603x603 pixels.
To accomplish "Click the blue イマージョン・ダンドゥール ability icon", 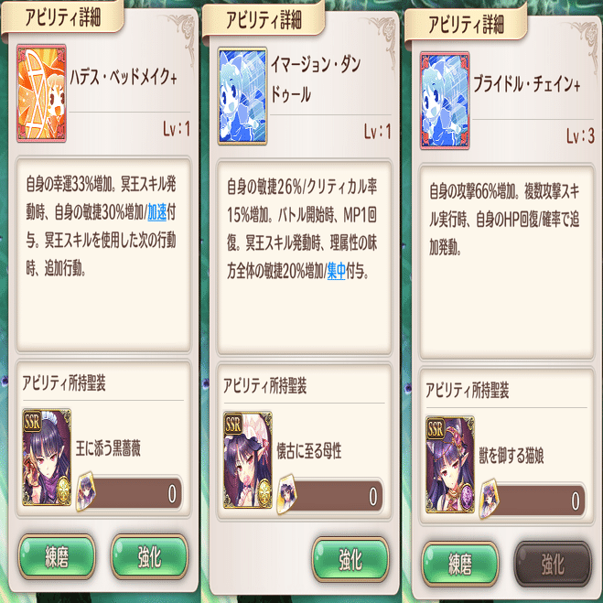I will tap(242, 96).
